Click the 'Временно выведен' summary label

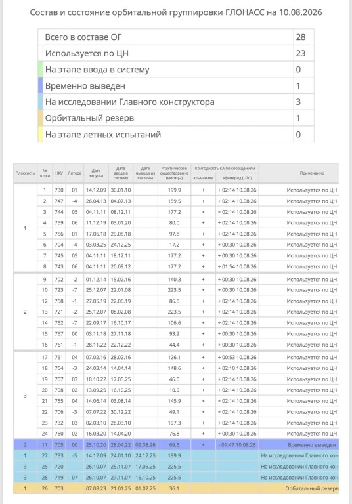[85, 86]
